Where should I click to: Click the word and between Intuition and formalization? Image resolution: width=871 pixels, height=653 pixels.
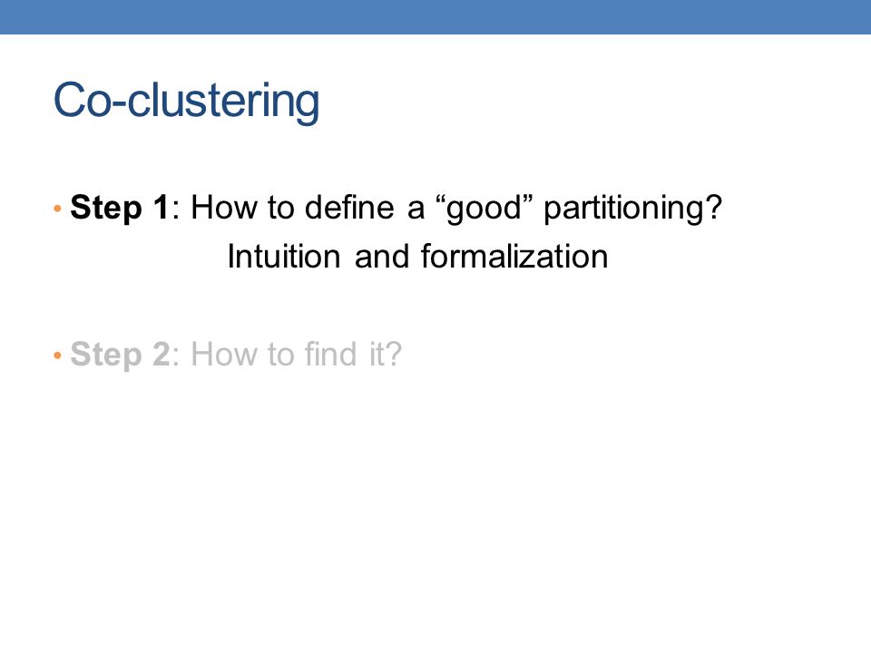382,257
